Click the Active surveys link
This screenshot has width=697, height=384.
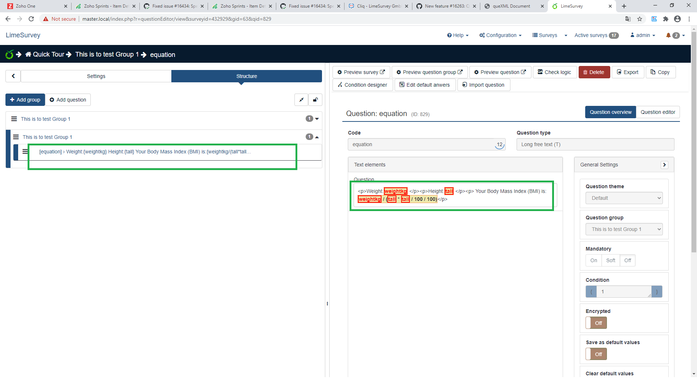click(596, 35)
